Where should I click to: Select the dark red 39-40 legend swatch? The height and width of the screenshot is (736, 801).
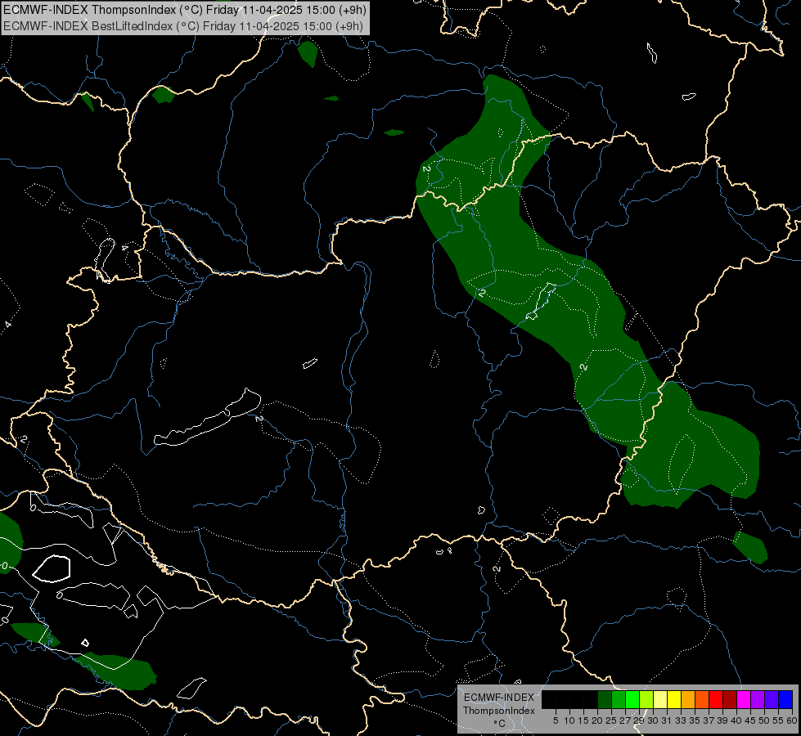click(730, 699)
